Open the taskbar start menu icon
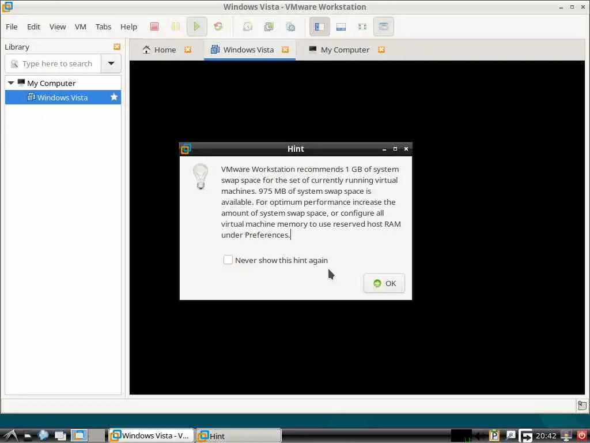Image resolution: width=590 pixels, height=443 pixels. pyautogui.click(x=10, y=436)
